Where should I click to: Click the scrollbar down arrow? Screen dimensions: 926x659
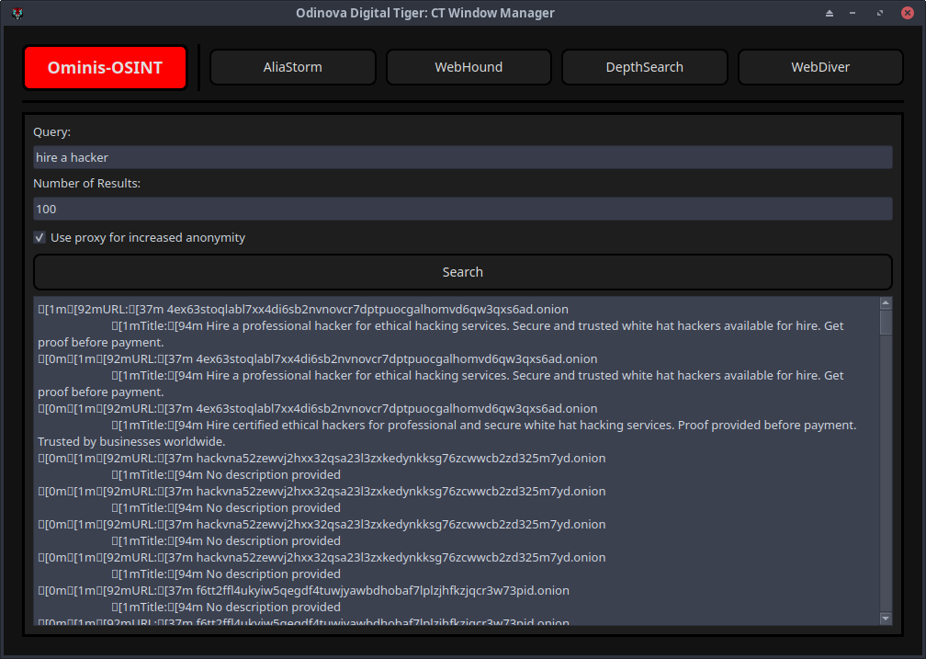(886, 618)
